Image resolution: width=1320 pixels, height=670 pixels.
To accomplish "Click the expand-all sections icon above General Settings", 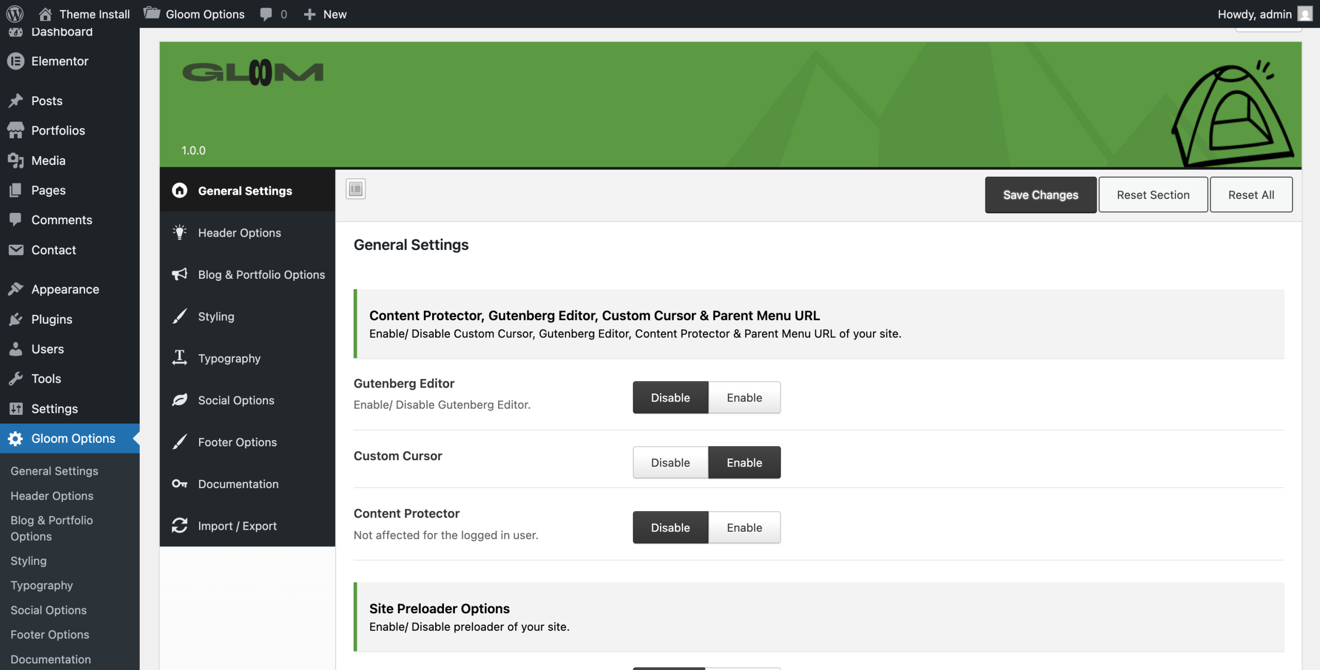I will pyautogui.click(x=356, y=189).
